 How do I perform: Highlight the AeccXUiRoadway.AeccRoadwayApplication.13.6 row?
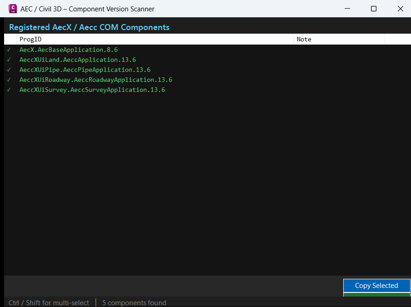[207, 80]
